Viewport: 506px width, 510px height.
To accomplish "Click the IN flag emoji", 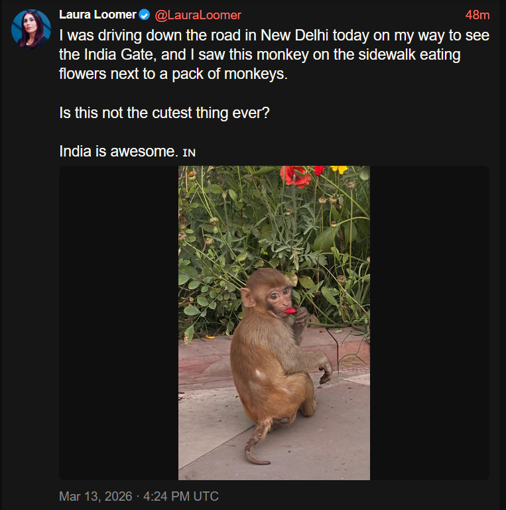I will (189, 152).
